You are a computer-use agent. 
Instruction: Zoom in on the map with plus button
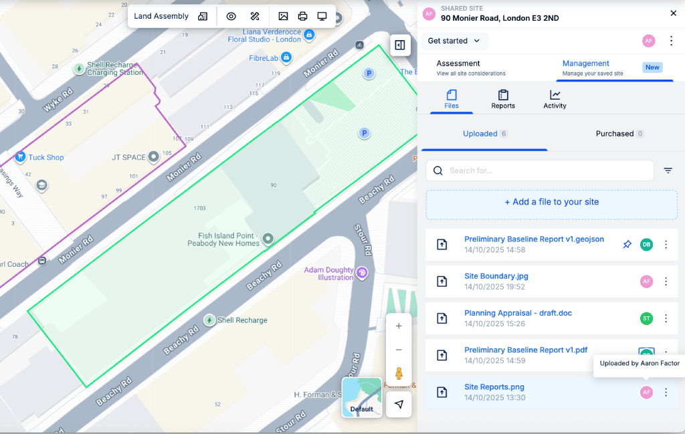399,326
